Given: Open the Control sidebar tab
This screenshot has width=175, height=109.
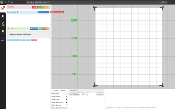Looking at the screenshot, I should [x=3, y=24].
